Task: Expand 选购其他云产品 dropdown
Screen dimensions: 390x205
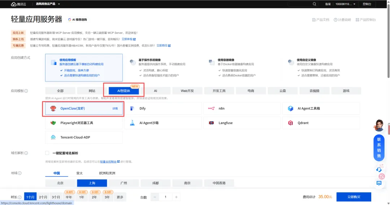Action: (x=48, y=4)
